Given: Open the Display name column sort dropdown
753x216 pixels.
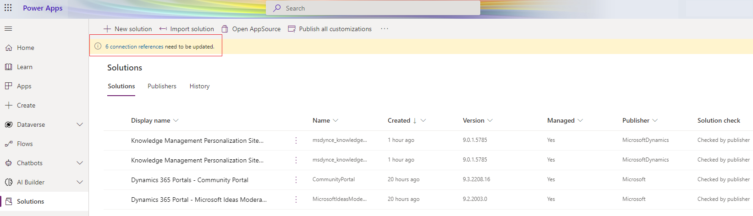Looking at the screenshot, I should tap(176, 120).
